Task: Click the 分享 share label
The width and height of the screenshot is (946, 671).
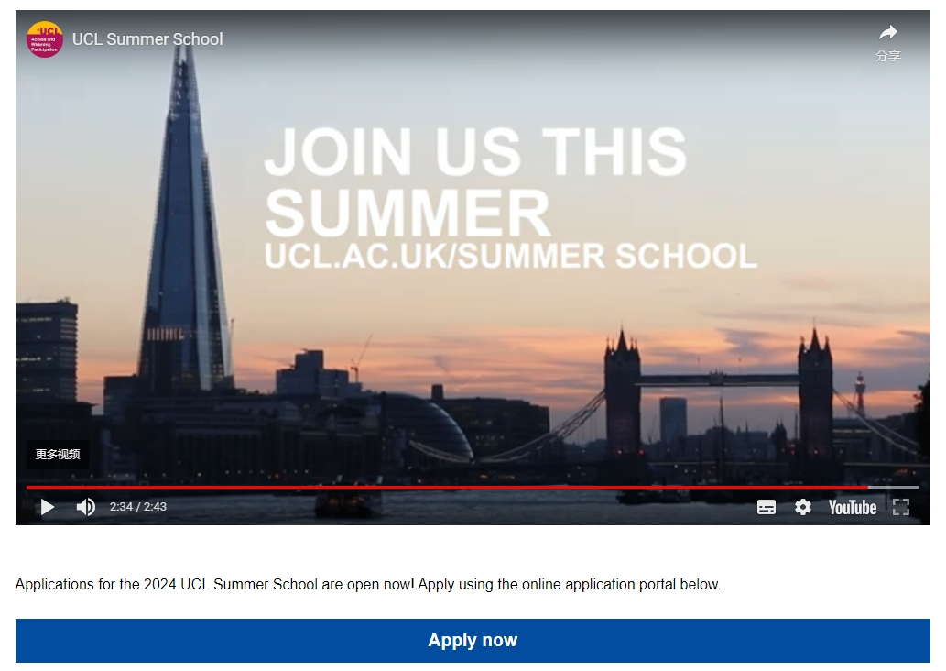Action: click(888, 56)
